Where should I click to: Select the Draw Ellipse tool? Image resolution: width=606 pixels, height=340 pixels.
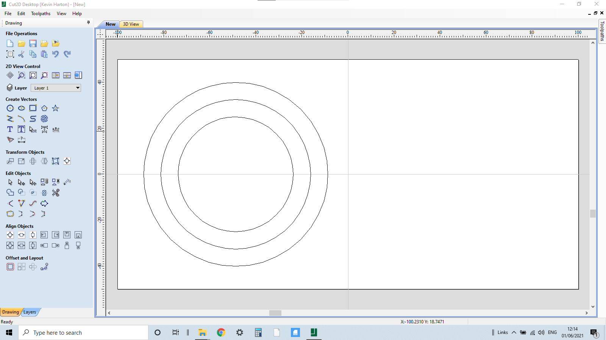coord(22,108)
